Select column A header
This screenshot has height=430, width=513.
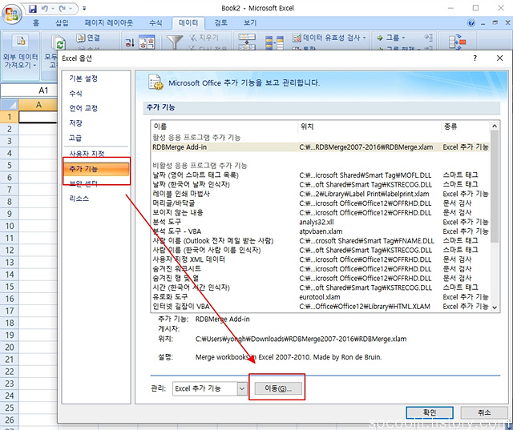point(38,105)
